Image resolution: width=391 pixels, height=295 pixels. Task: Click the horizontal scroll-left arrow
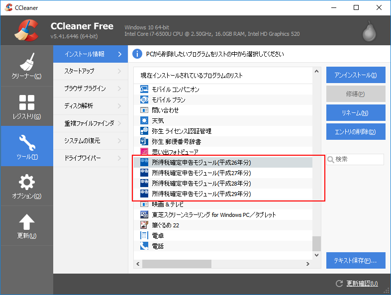(x=138, y=264)
